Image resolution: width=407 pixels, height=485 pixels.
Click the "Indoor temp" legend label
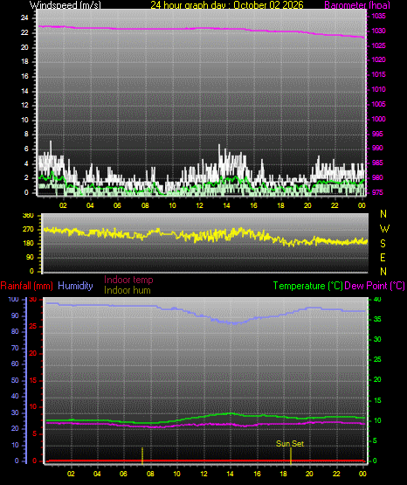click(128, 280)
